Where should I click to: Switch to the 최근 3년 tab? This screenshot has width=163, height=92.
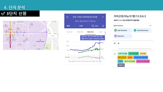tap(70, 32)
